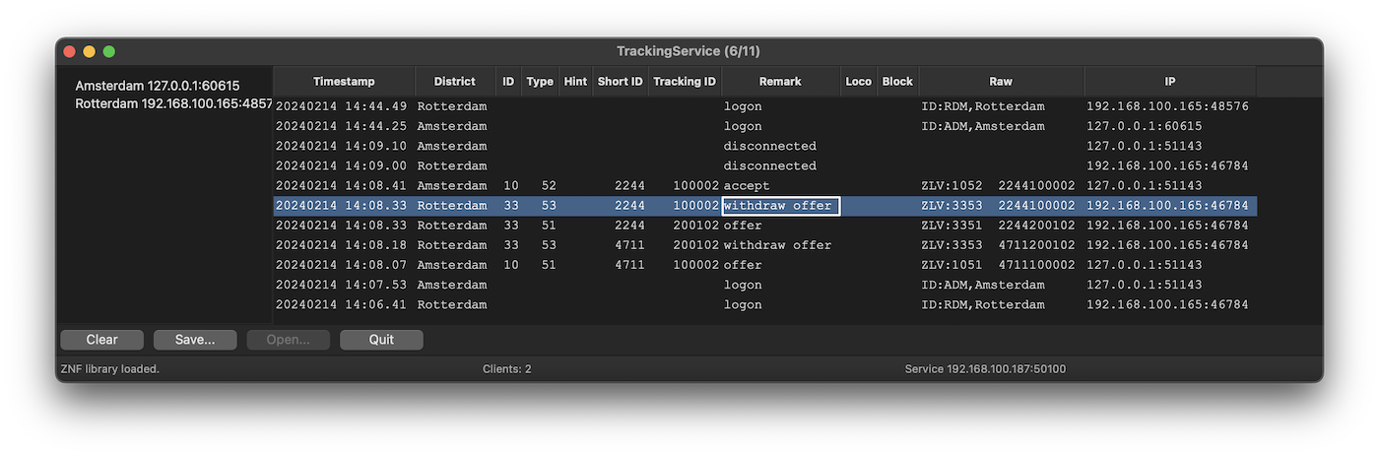Click the Remark column header
Image resolution: width=1379 pixels, height=456 pixels.
(780, 82)
